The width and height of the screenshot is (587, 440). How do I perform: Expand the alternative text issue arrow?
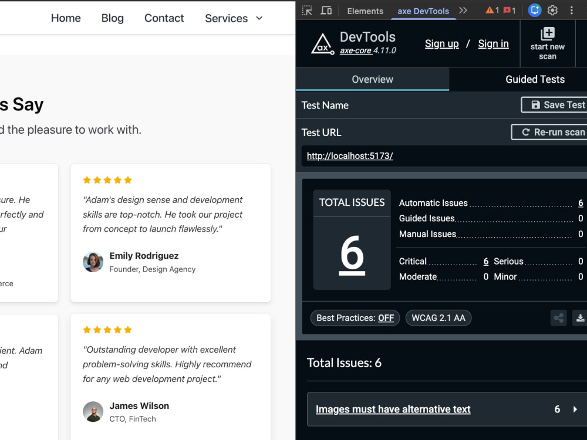tap(575, 409)
